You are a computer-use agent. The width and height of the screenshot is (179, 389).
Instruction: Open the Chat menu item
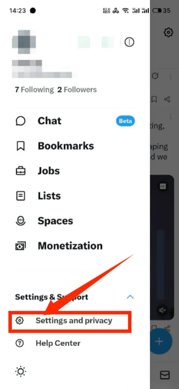coord(75,121)
